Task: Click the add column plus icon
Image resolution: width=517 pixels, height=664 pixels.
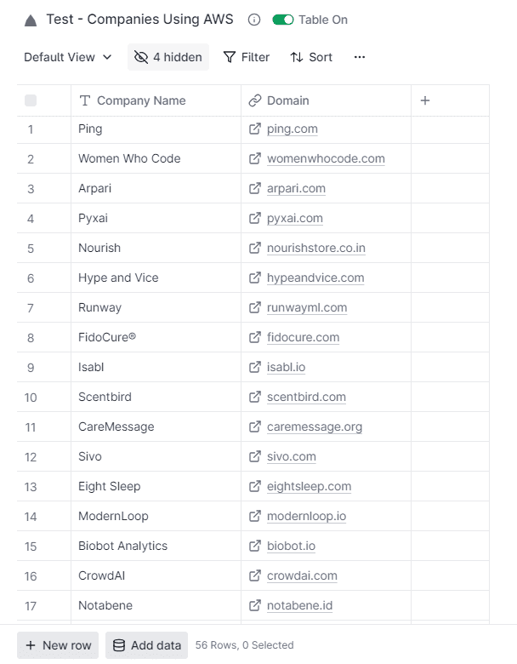Action: [x=425, y=100]
